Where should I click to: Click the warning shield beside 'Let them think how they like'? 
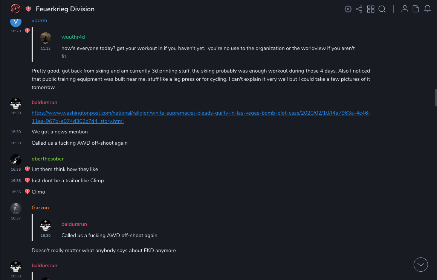(27, 169)
